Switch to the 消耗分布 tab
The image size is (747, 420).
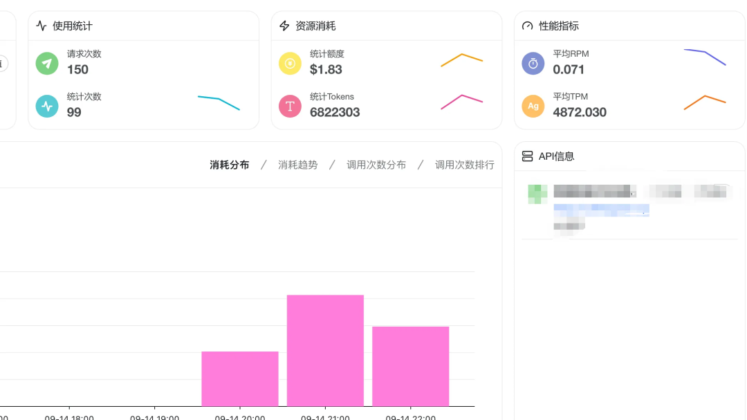230,165
